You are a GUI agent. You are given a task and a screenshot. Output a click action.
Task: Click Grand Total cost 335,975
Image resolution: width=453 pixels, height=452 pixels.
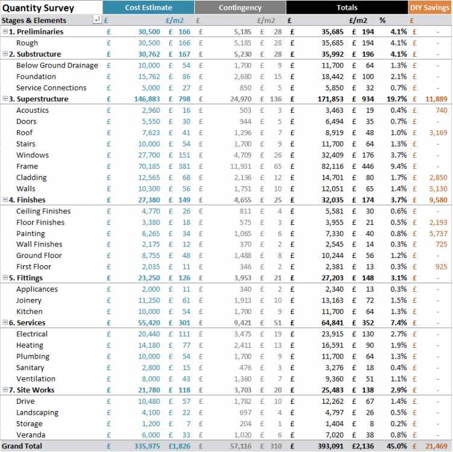(x=147, y=446)
